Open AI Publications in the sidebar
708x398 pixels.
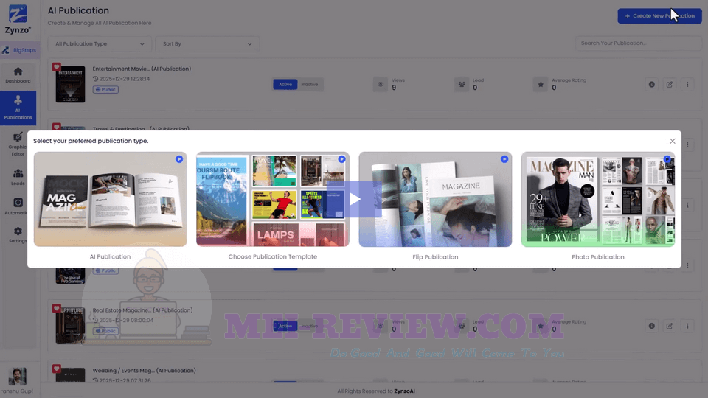click(18, 108)
